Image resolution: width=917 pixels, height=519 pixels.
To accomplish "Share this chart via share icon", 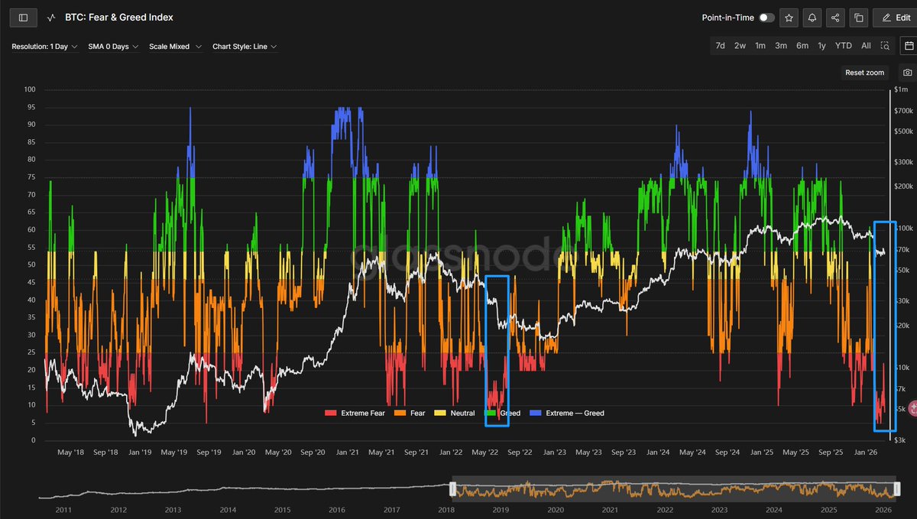I will [835, 18].
